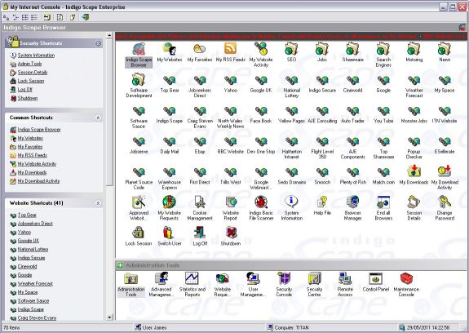Launch the BBC Website shortcut icon
The height and width of the screenshot is (333, 469).
(x=230, y=145)
